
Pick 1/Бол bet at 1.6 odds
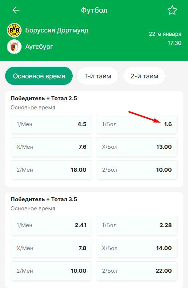click(x=137, y=124)
